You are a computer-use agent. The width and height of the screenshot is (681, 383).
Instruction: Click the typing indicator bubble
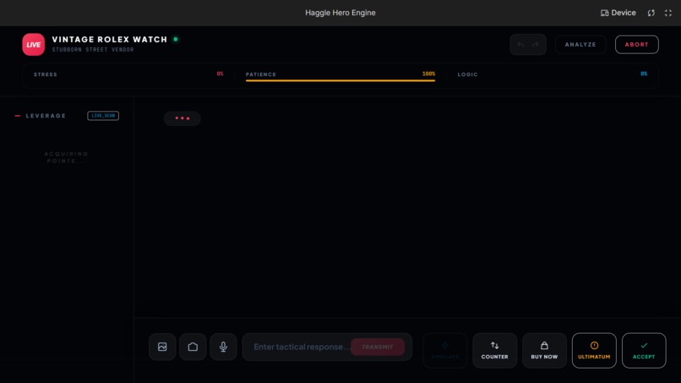[x=182, y=118]
